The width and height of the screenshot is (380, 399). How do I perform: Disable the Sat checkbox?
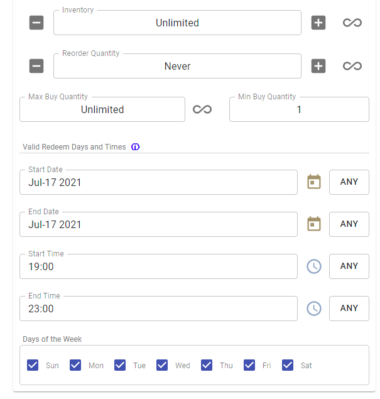288,365
